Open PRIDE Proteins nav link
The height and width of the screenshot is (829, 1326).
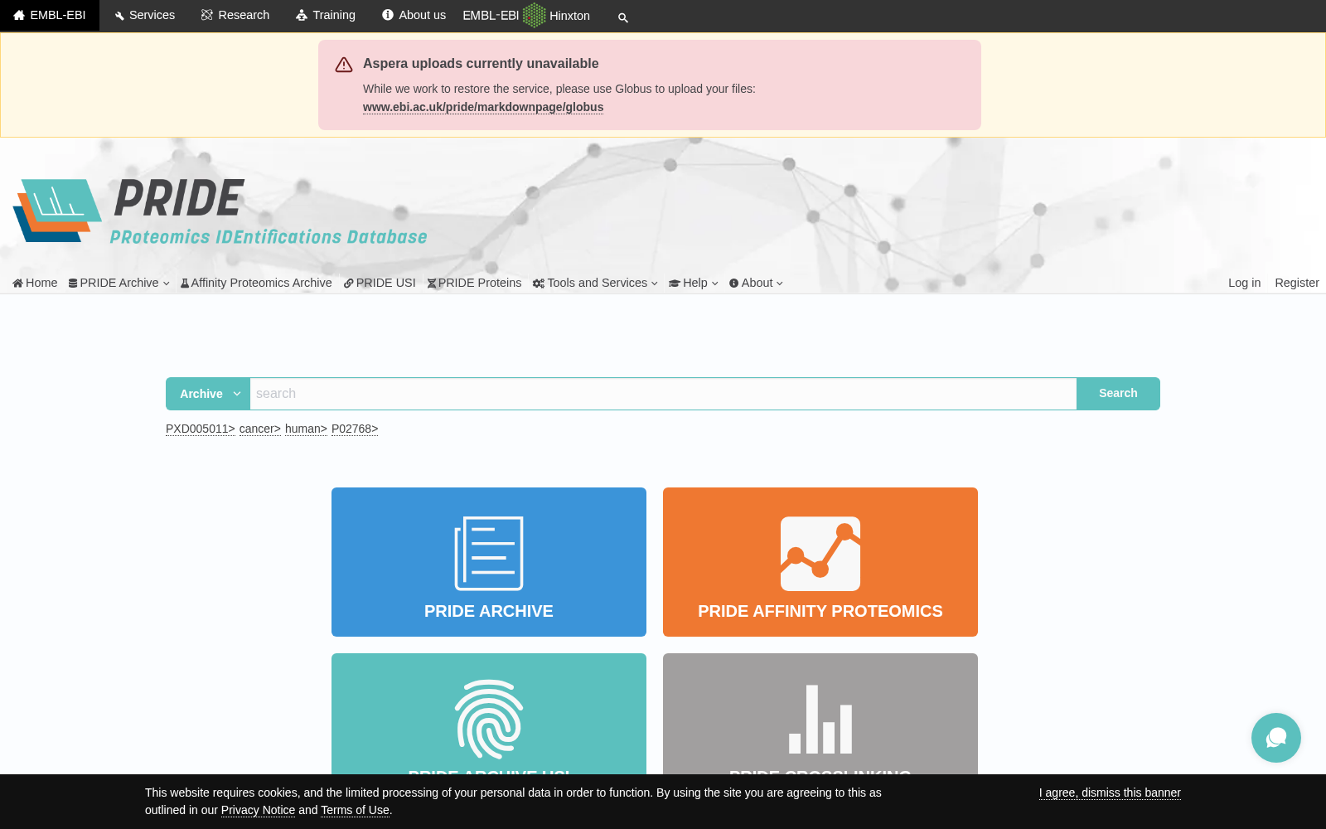tap(474, 283)
